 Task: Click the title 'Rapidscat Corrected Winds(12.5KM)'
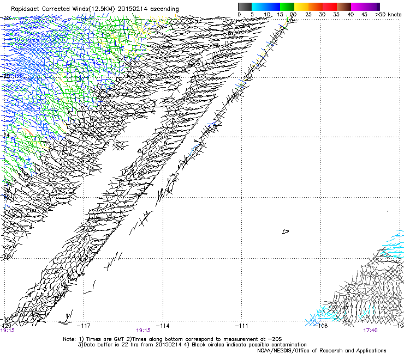pyautogui.click(x=63, y=9)
